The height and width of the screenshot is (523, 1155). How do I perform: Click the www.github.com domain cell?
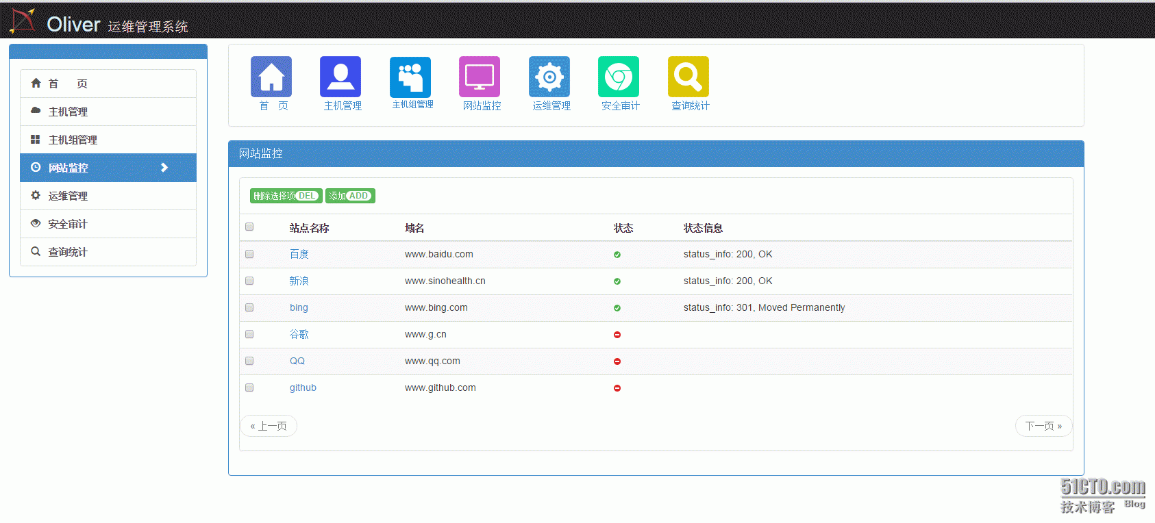click(x=440, y=387)
